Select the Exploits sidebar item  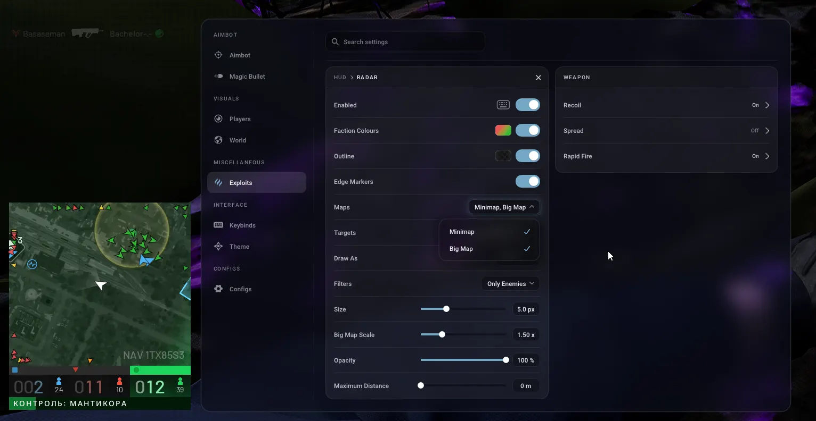click(257, 182)
